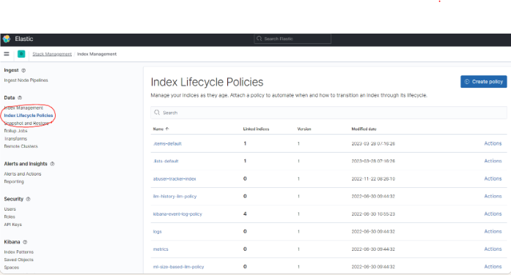
Task: Open Roles under Security
Action: (x=10, y=216)
